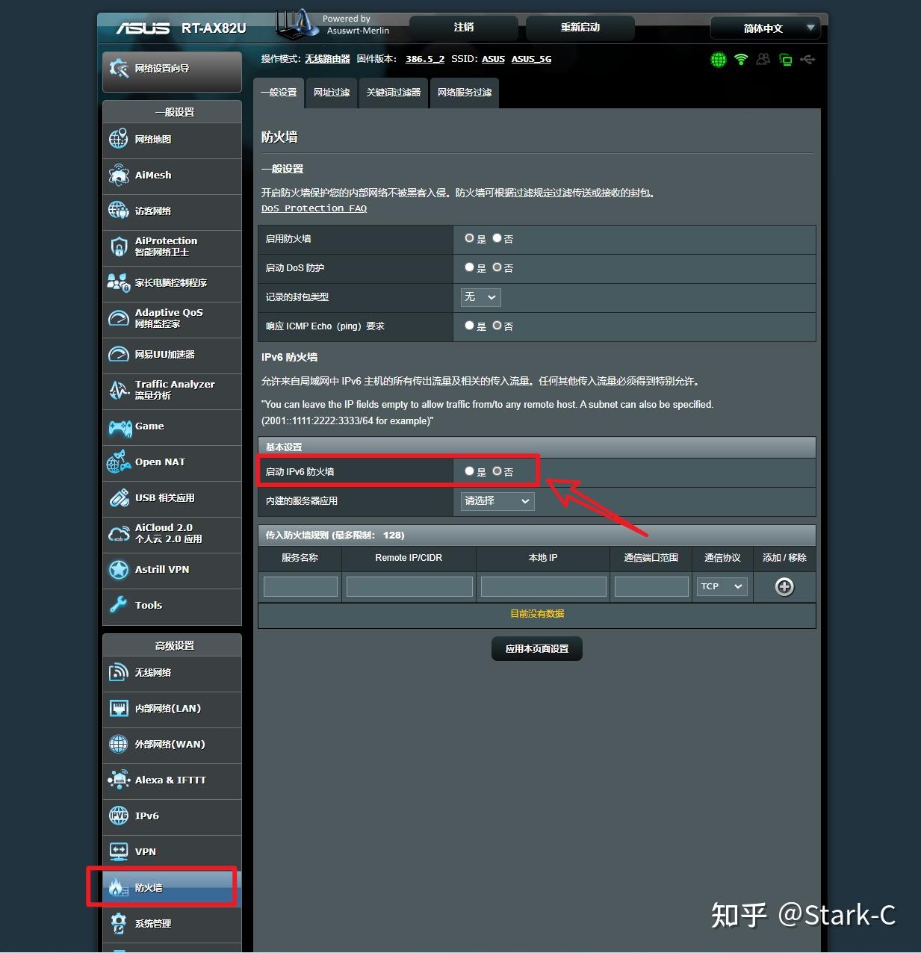Click the USB device status icon

click(809, 60)
